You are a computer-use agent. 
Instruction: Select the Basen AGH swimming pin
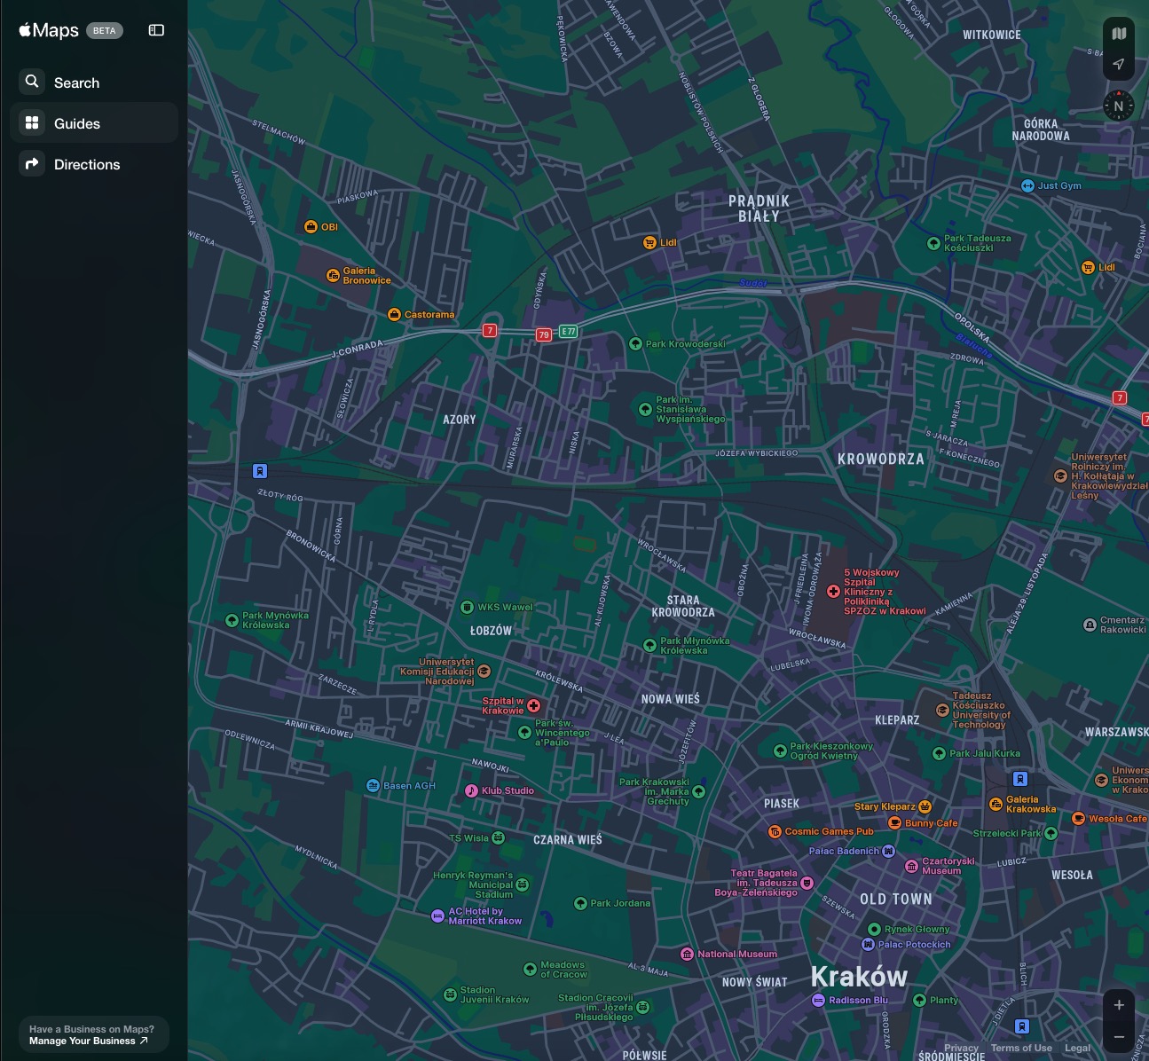(x=373, y=785)
